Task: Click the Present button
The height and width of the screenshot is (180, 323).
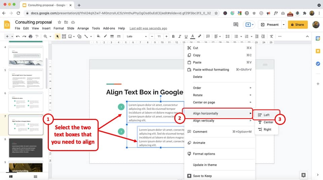Action: pos(270,25)
